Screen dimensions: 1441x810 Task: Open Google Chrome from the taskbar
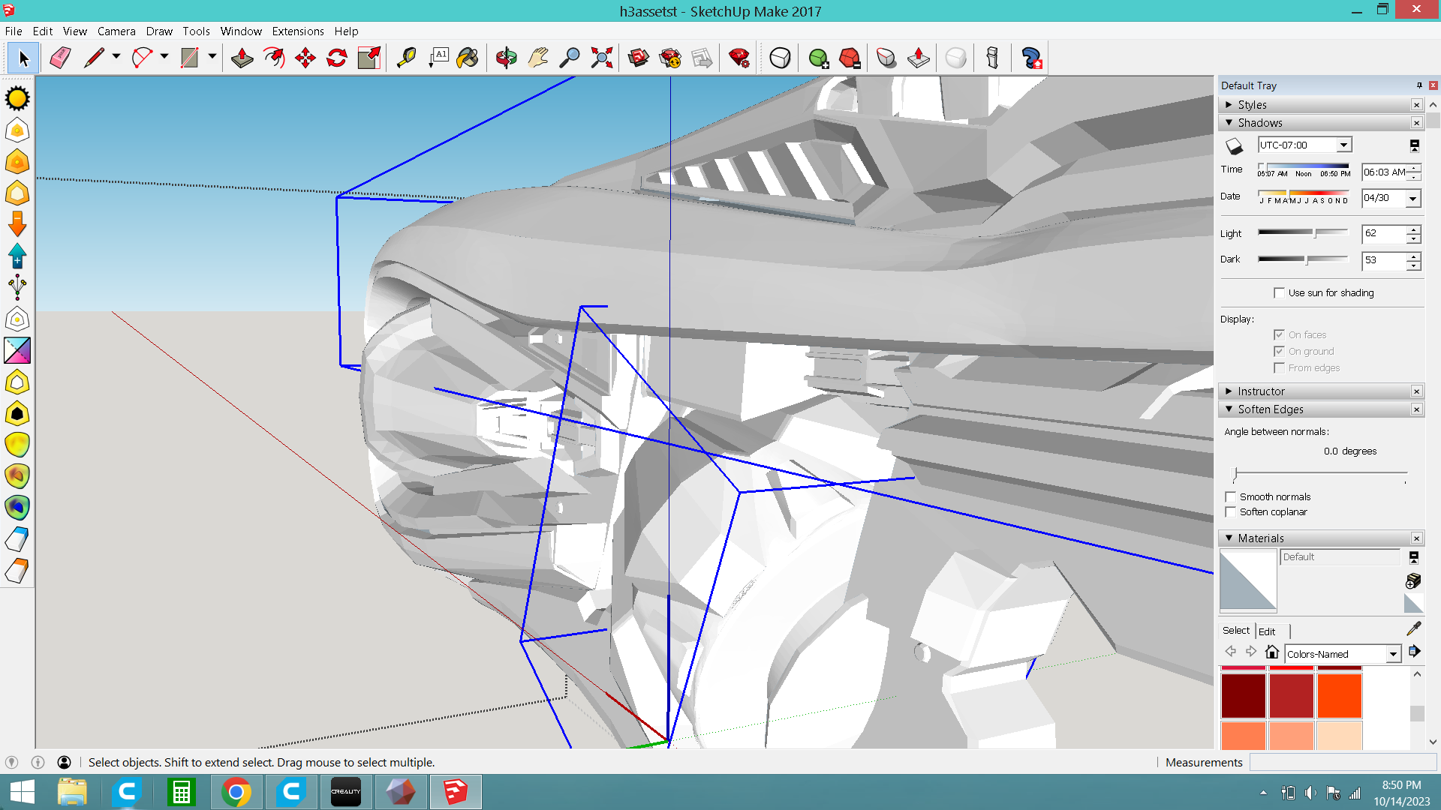point(236,792)
